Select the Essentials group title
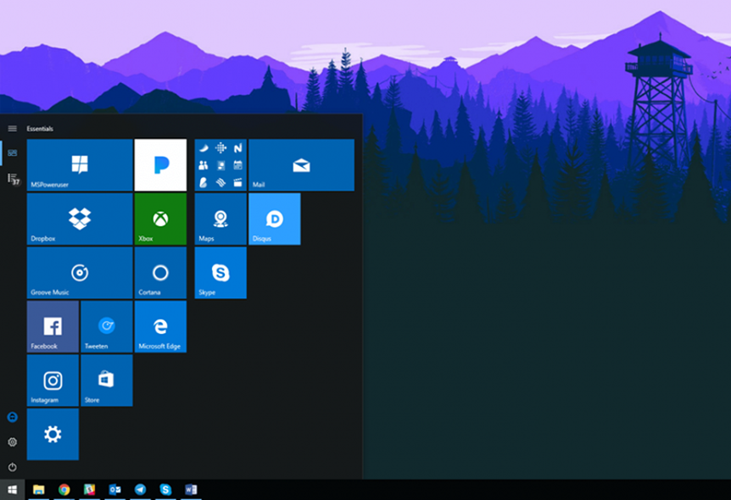731x500 pixels. tap(40, 129)
